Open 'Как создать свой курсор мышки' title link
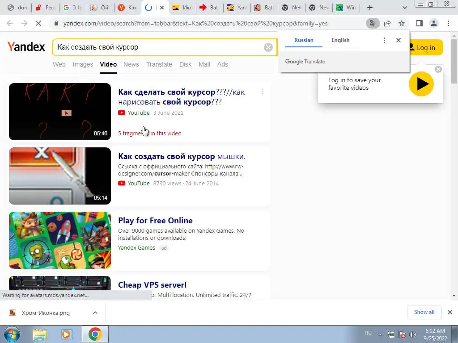The height and width of the screenshot is (343, 458). coord(182,156)
